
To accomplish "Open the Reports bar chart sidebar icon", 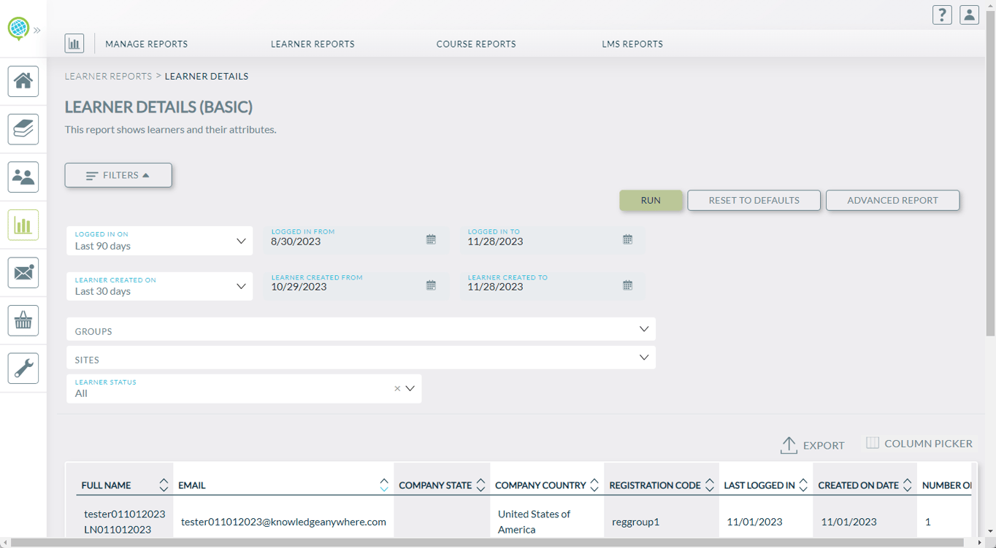I will 23,225.
